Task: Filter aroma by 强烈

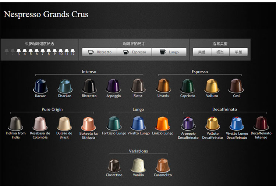Action: click(x=220, y=52)
